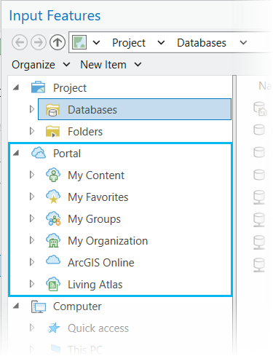This screenshot has height=356, width=273.
Task: Select the home geodatabase icon in contents list
Action: pyautogui.click(x=260, y=109)
